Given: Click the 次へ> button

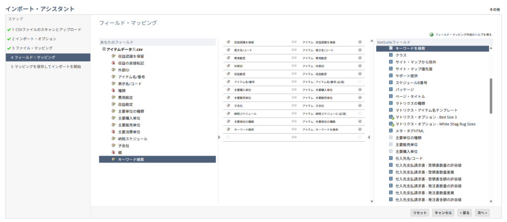Looking at the screenshot, I should 482,213.
